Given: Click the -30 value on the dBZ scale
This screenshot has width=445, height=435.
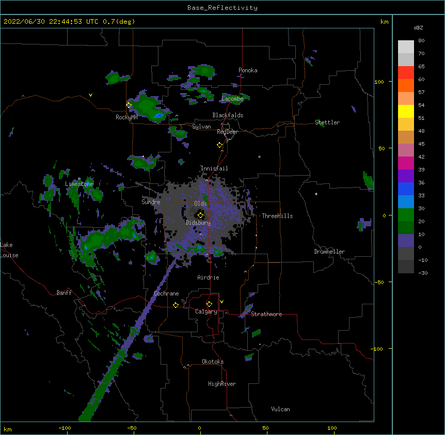Looking at the screenshot, I should (x=423, y=273).
